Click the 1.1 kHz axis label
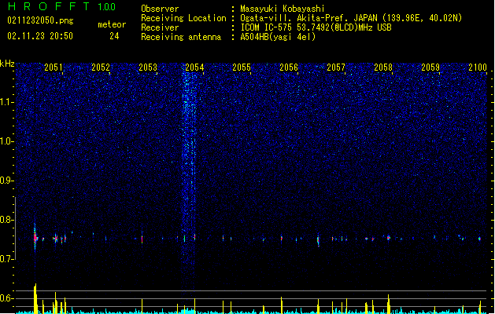Viewport: 495px width, 314px height. 7,102
